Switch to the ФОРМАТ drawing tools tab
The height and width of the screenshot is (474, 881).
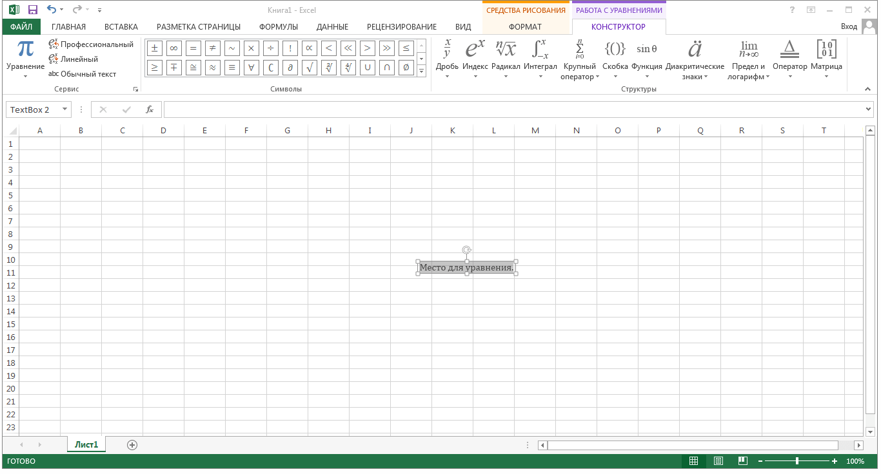point(526,27)
